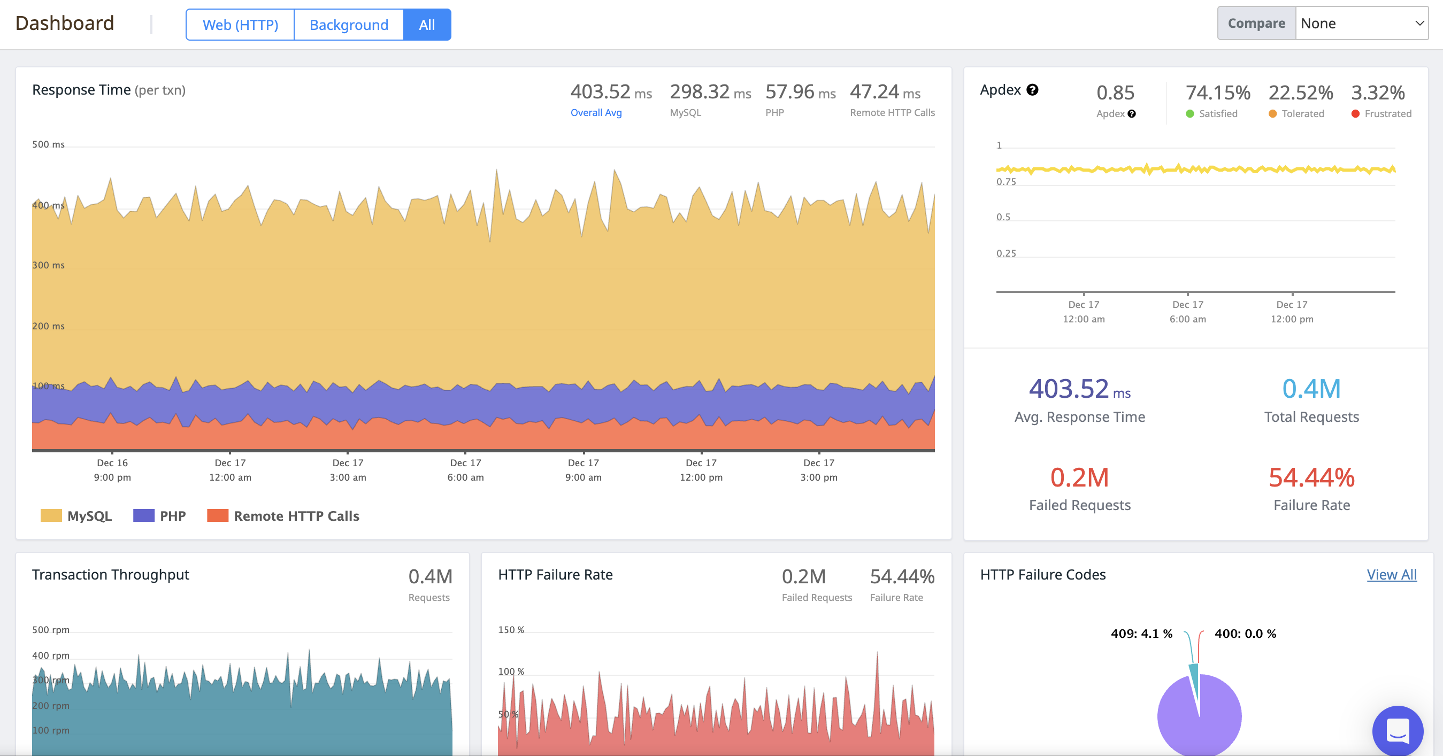The width and height of the screenshot is (1443, 756).
Task: Open View All failure codes link
Action: tap(1391, 575)
